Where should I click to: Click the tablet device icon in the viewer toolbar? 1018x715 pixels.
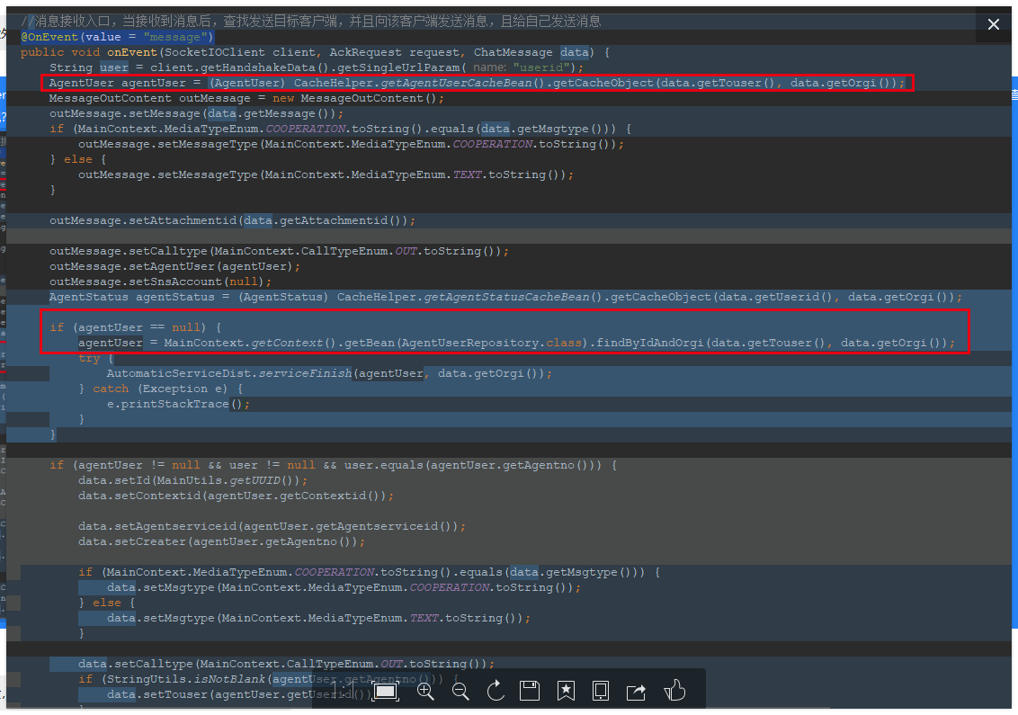click(x=601, y=691)
